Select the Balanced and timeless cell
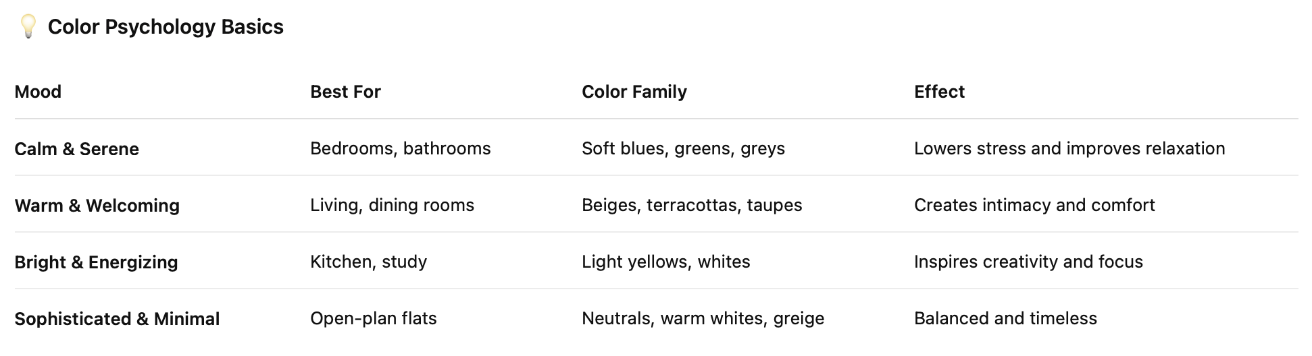The image size is (1312, 356). [x=1006, y=318]
